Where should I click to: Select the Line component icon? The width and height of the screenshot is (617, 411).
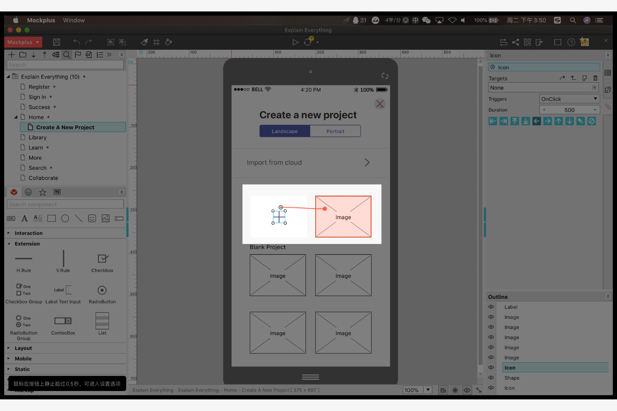(78, 218)
